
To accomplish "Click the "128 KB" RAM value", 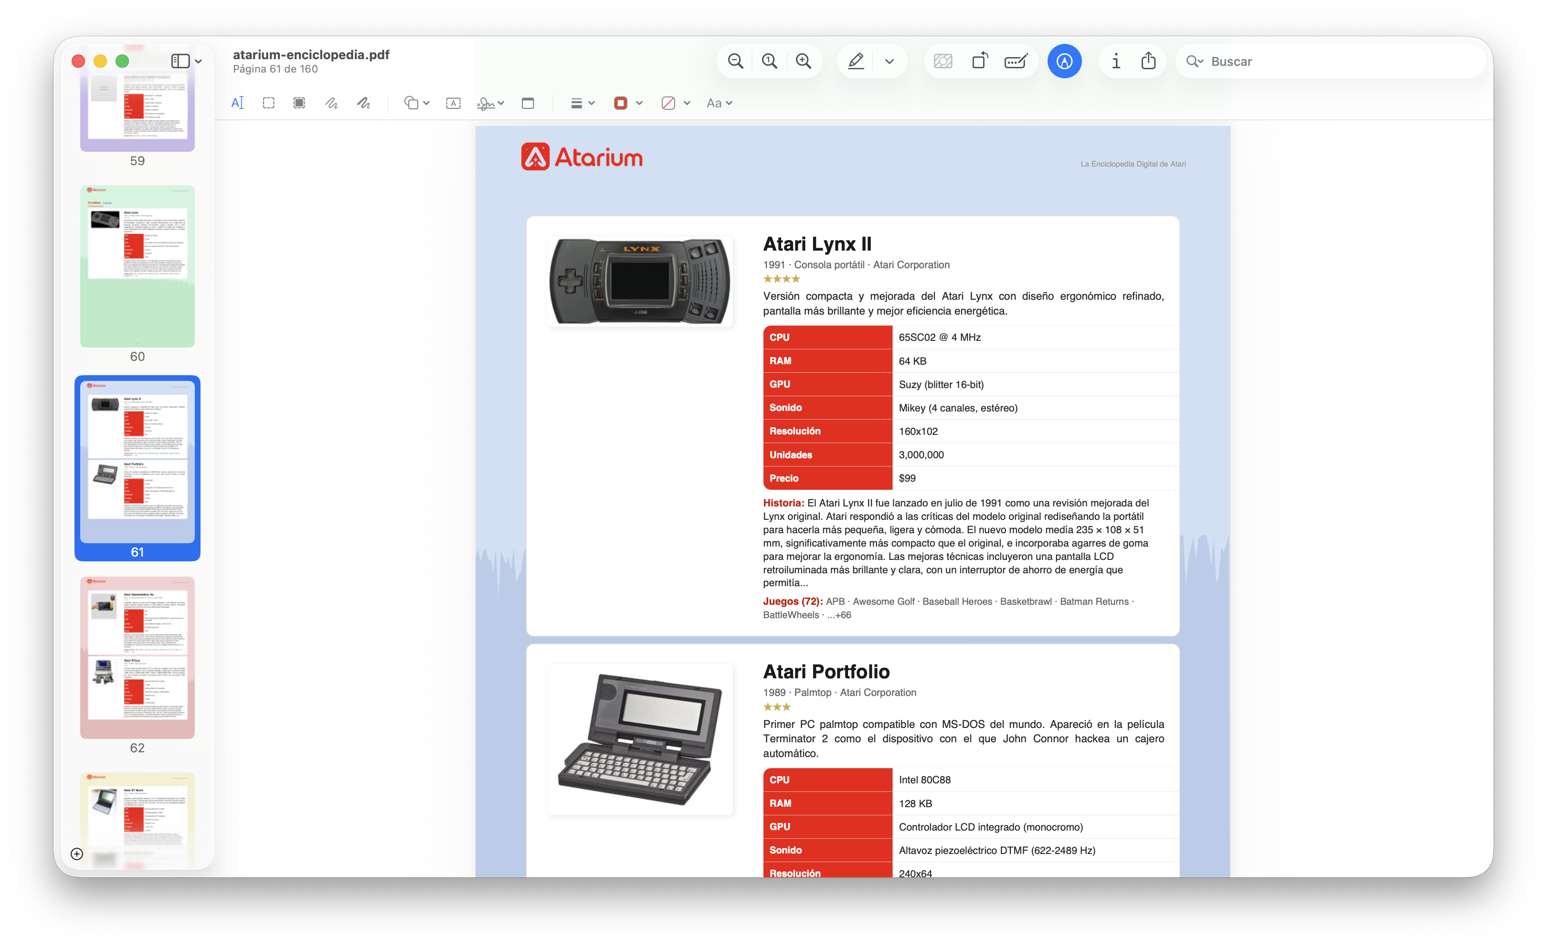I will click(915, 803).
